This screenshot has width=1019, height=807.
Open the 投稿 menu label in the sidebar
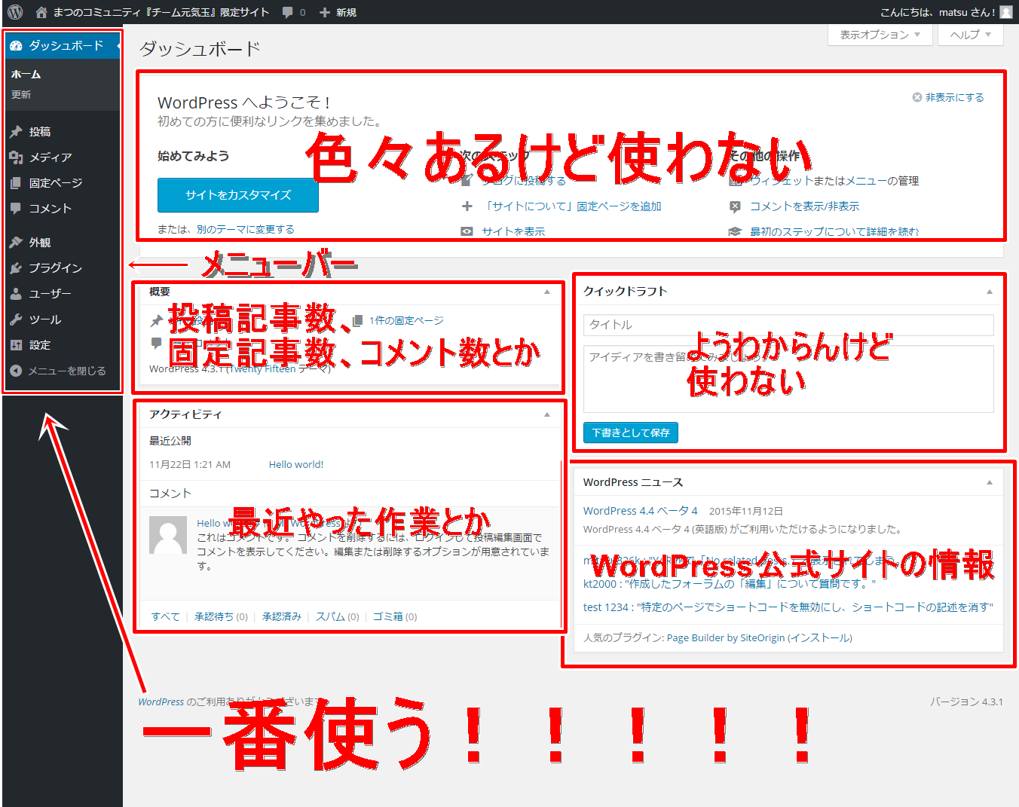point(40,132)
